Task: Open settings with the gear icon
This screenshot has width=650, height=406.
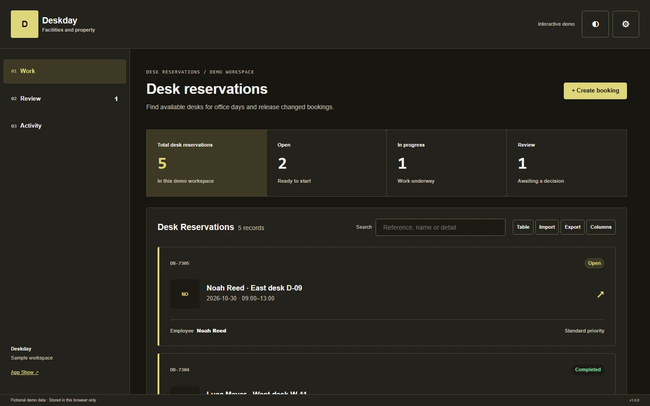Action: click(626, 24)
